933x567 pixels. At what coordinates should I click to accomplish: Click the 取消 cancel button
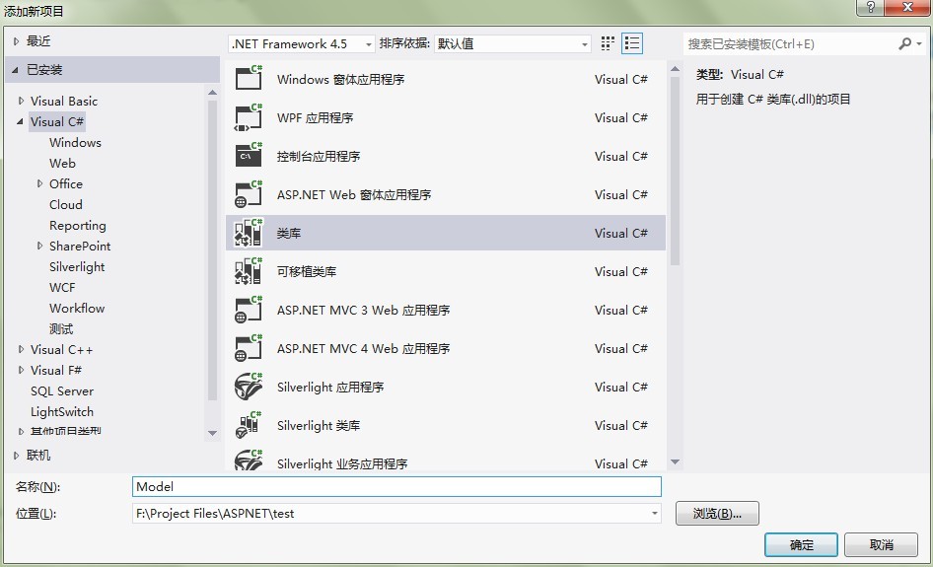click(881, 545)
